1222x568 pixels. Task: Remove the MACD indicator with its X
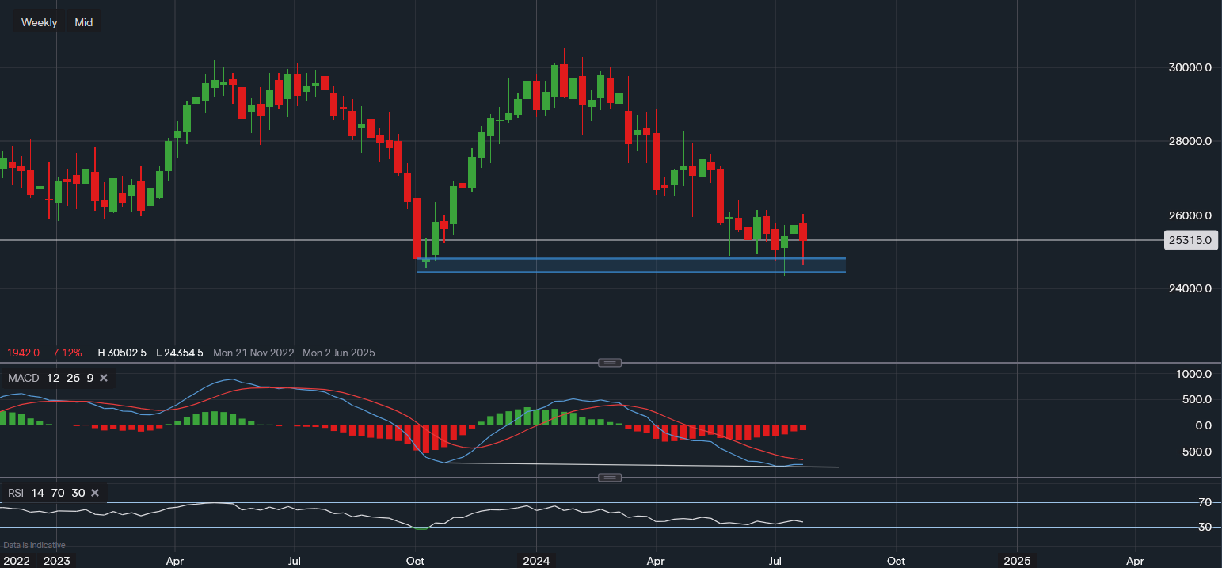pos(104,379)
